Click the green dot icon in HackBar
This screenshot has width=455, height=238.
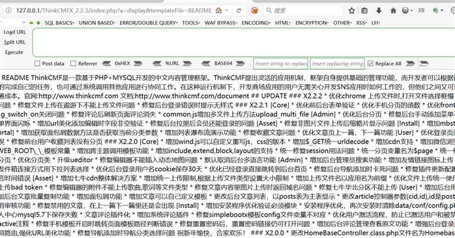point(38,23)
